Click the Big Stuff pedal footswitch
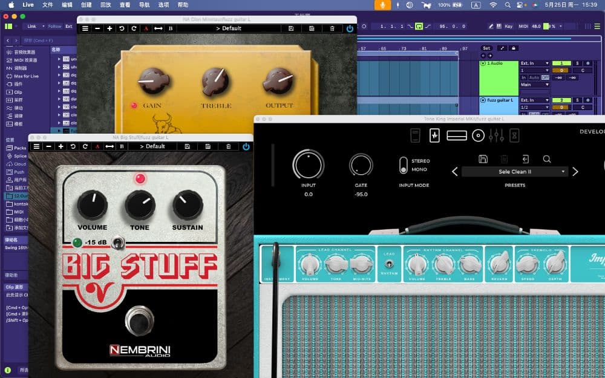 click(140, 321)
